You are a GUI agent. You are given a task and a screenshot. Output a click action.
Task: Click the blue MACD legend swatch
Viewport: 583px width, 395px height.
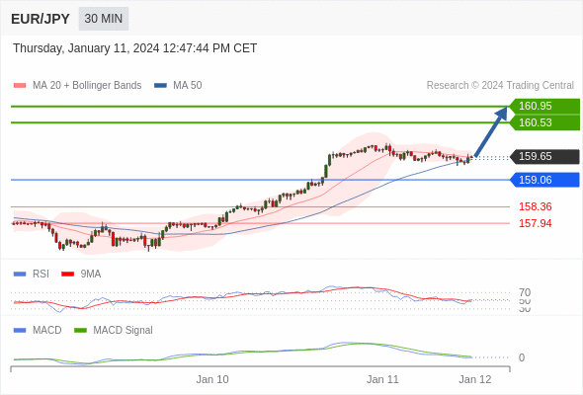pyautogui.click(x=20, y=331)
